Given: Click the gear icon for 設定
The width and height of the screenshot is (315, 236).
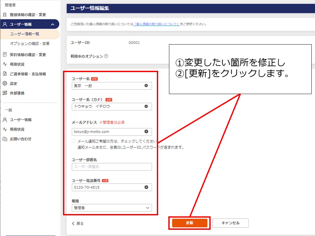Looking at the screenshot, I should (5, 84).
